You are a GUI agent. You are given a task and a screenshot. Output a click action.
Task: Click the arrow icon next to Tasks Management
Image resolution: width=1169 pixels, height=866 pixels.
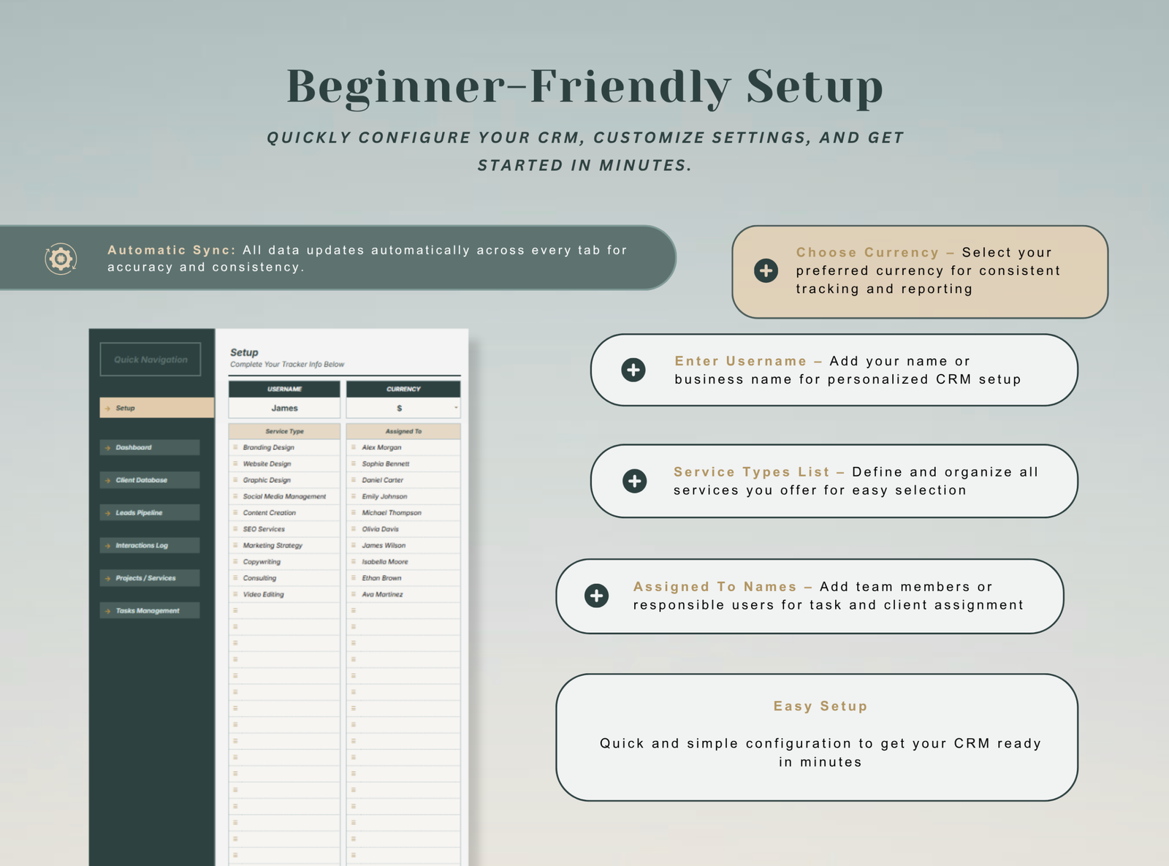pos(108,611)
